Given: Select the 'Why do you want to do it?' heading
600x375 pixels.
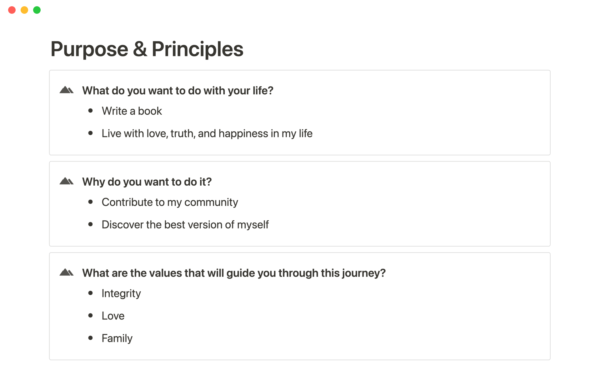Looking at the screenshot, I should [147, 182].
